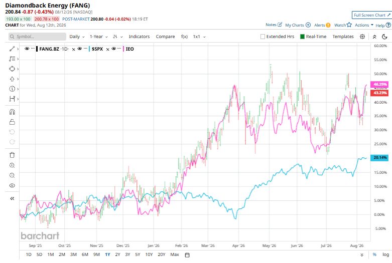Select the 5D time range

[x=39, y=254]
